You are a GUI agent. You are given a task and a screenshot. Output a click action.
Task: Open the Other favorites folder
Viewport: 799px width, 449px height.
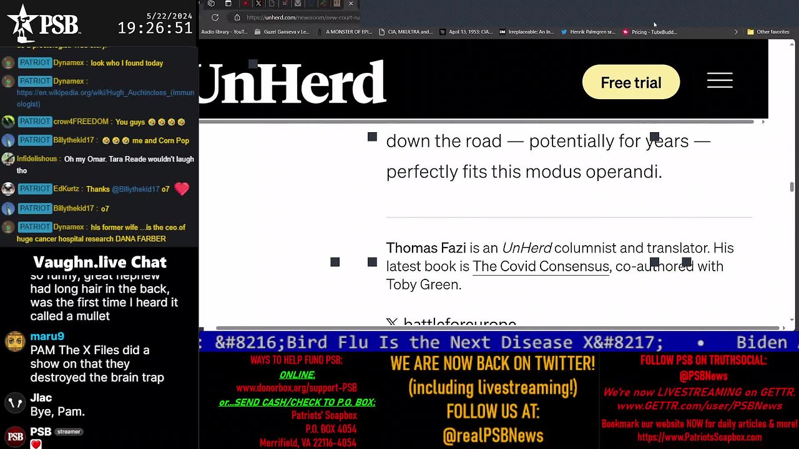[x=768, y=32]
